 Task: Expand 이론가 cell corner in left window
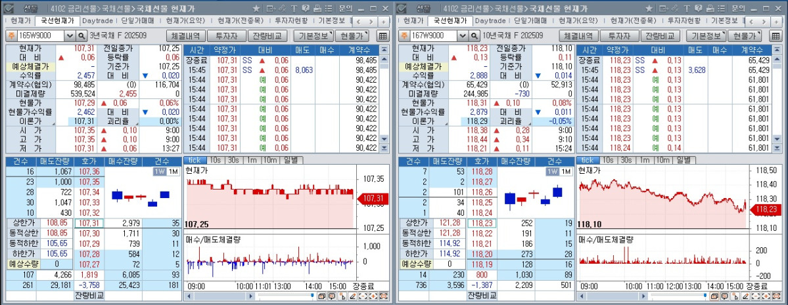[x=55, y=124]
